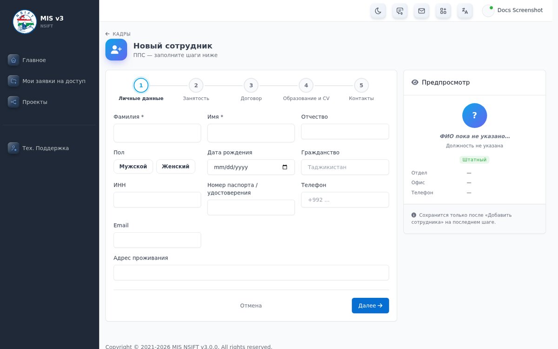This screenshot has height=349, width=558.
Task: Focus the Email input field
Action: (x=157, y=240)
